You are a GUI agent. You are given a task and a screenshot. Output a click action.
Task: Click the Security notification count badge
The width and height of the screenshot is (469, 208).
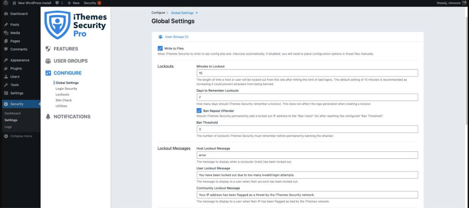pos(99,3)
